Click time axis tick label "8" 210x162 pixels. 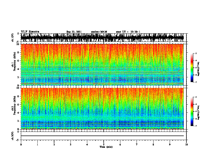153,145
